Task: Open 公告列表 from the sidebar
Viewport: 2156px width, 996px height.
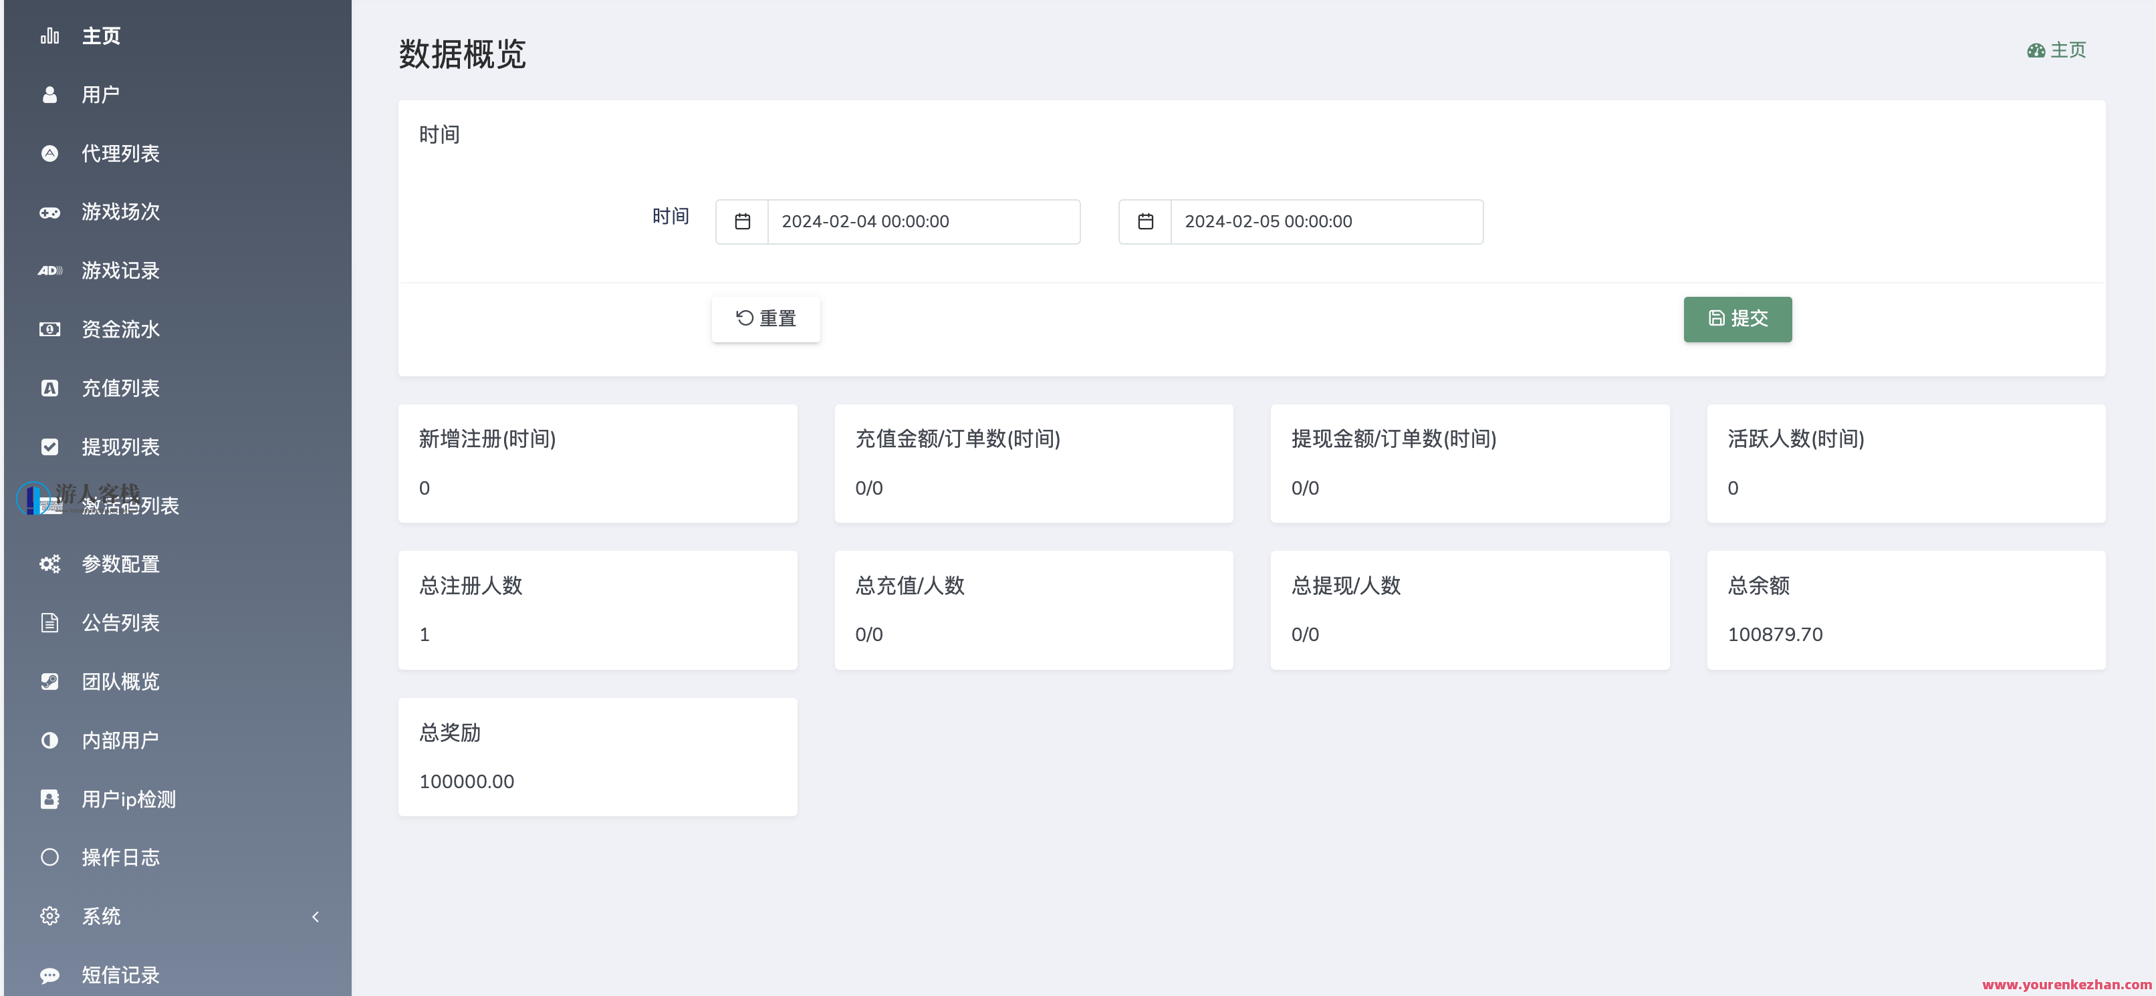Action: (x=120, y=623)
